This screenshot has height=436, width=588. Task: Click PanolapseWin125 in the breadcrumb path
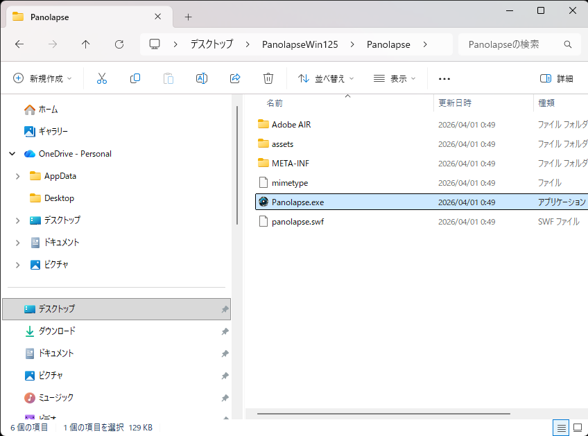point(300,44)
